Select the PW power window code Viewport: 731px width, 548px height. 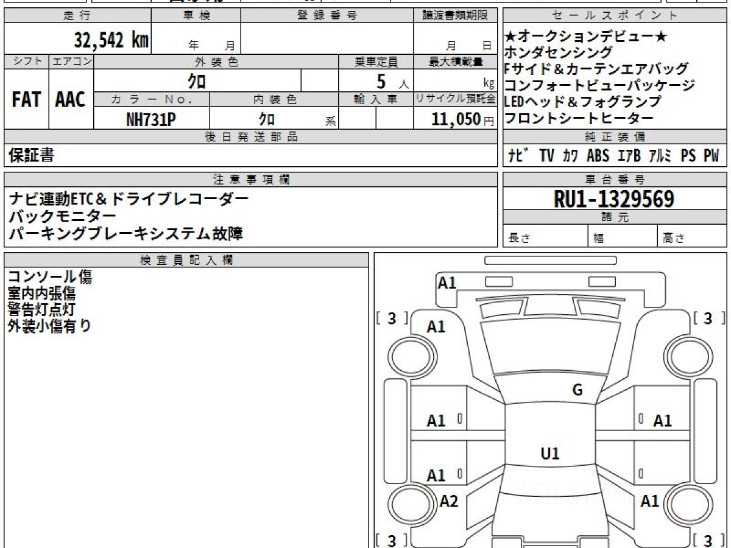711,156
